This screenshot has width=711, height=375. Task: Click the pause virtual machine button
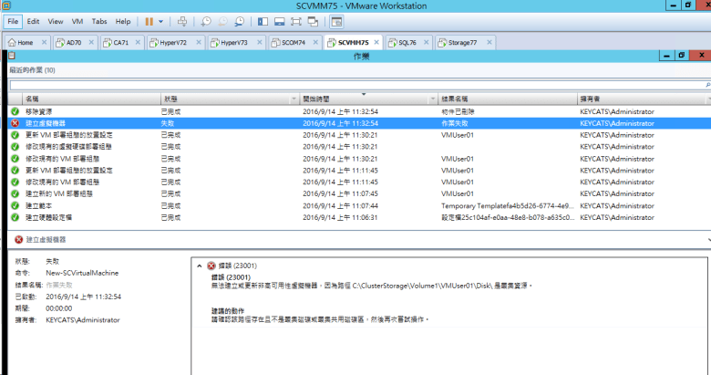pyautogui.click(x=149, y=20)
